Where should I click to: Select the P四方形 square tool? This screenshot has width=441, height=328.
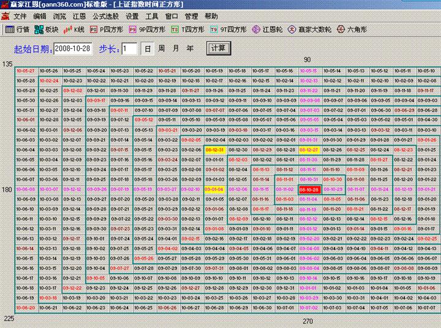(107, 29)
